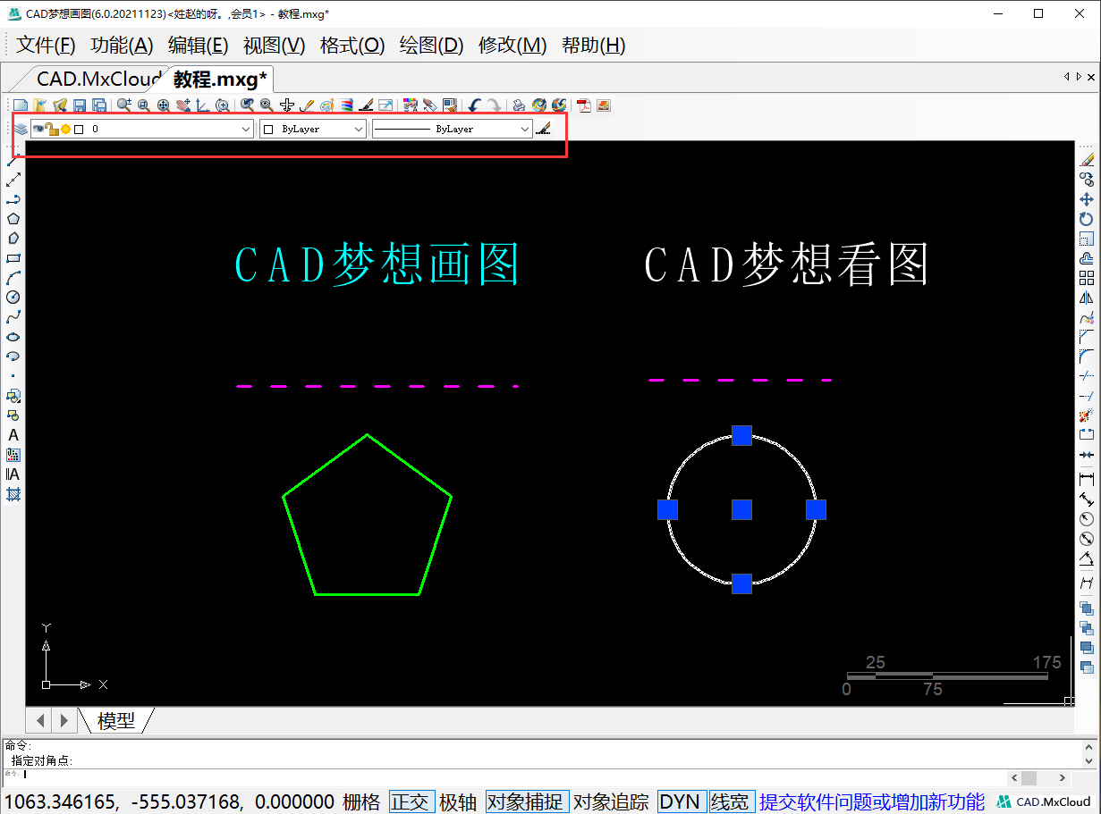1101x814 pixels.
Task: Select the hatch fill tool
Action: pyautogui.click(x=13, y=494)
